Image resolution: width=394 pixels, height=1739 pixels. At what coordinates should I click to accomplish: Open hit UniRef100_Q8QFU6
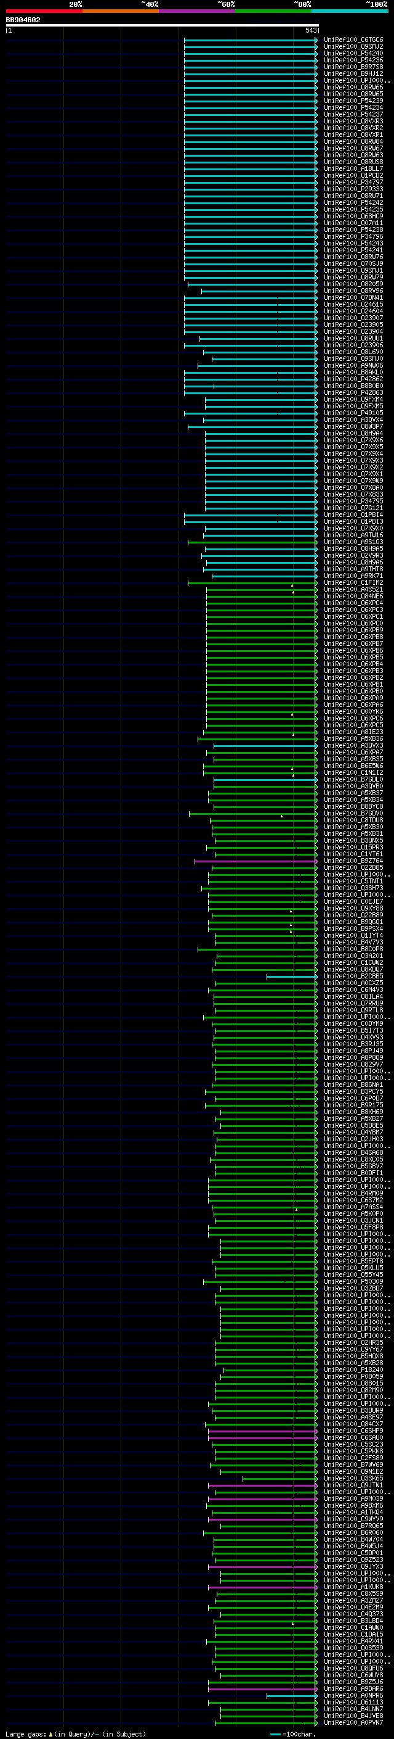(353, 1668)
